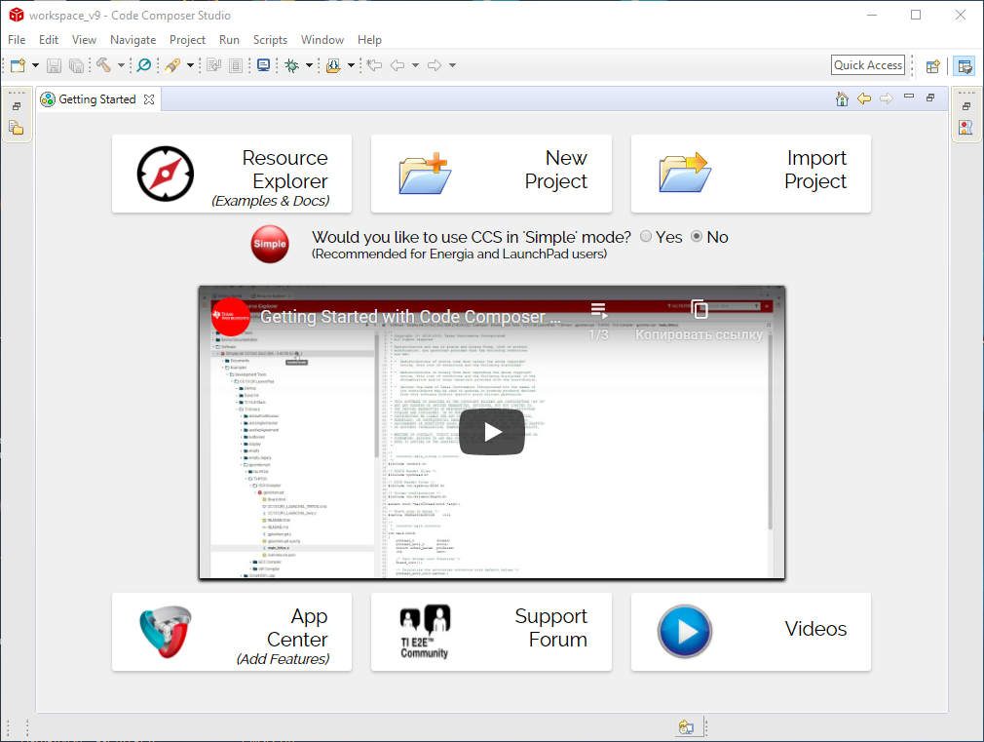Open App Center add features

232,632
